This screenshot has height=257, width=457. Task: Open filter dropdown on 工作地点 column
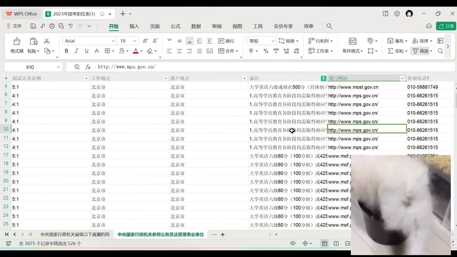[165, 78]
